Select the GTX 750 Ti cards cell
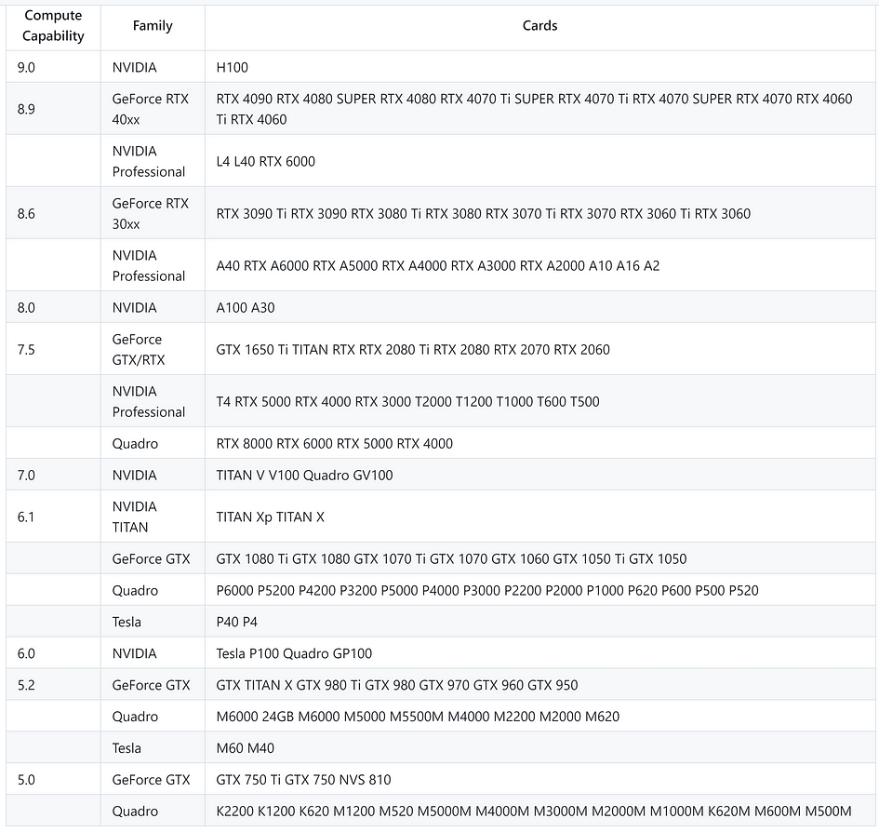 (x=539, y=779)
